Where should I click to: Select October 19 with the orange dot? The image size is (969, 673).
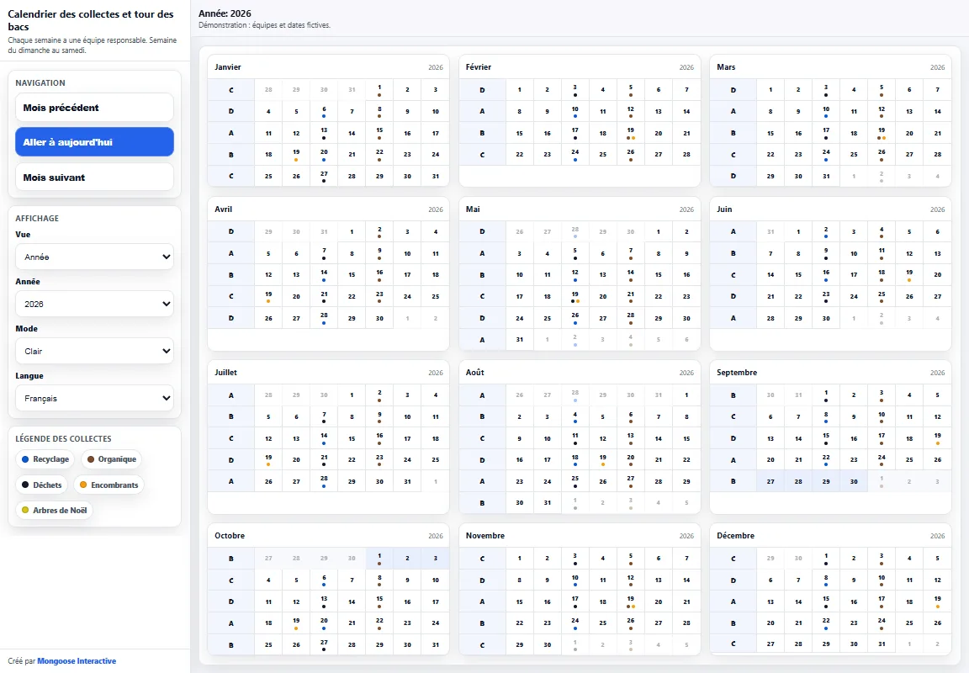(x=296, y=623)
